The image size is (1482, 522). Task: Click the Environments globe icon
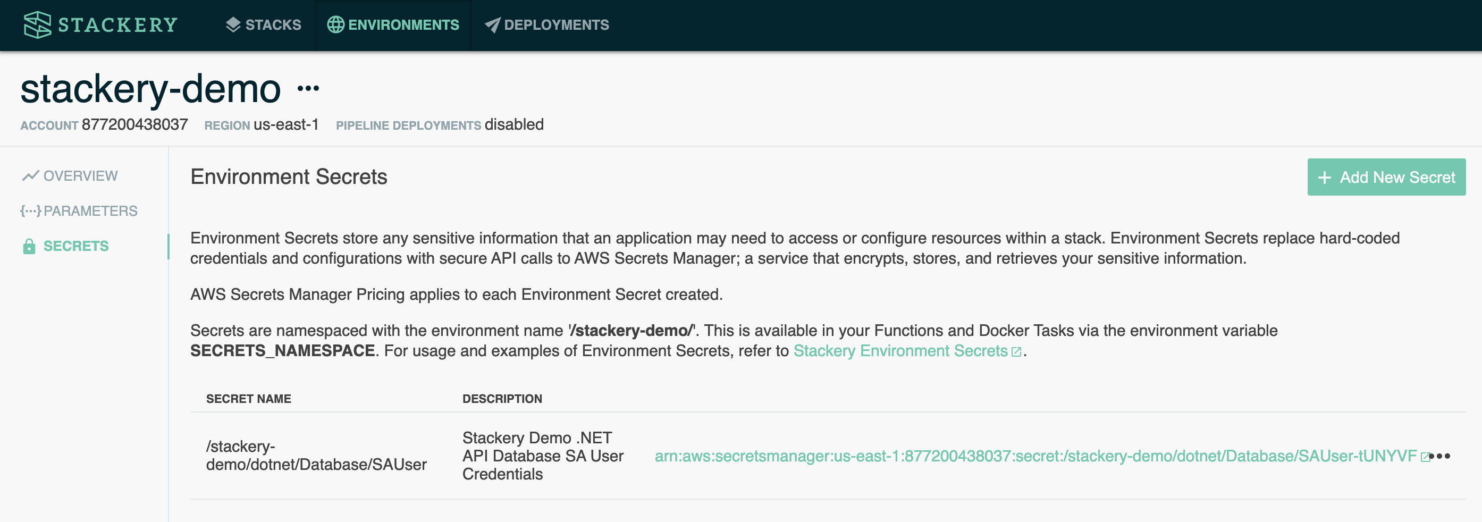click(x=335, y=25)
